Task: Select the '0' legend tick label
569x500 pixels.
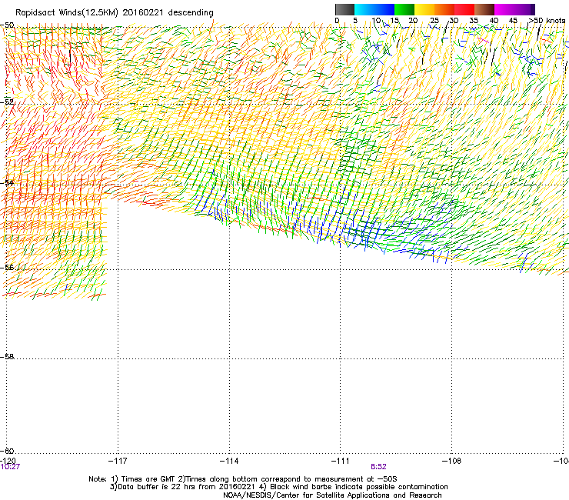Action: pyautogui.click(x=337, y=21)
